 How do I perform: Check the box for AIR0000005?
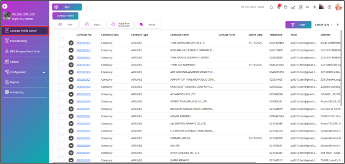click(61, 65)
